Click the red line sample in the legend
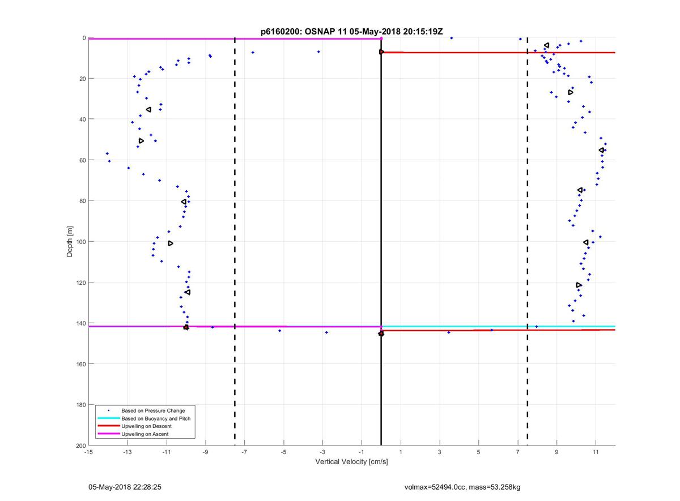 [108, 426]
